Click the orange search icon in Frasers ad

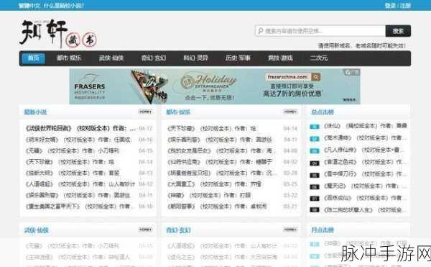tap(316, 77)
